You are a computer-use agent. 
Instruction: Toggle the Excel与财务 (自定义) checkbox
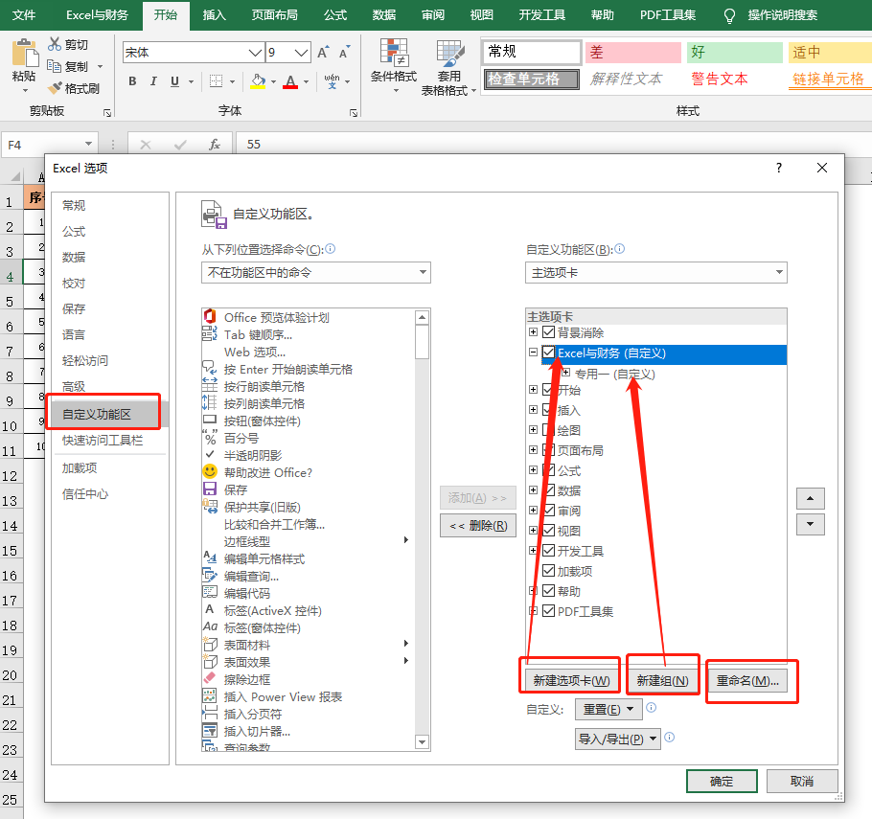click(548, 353)
